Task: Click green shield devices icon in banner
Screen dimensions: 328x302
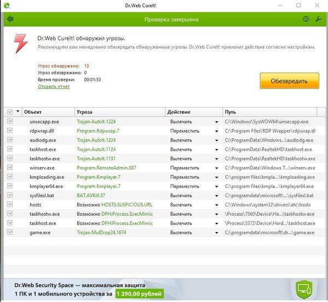Action: click(x=304, y=289)
